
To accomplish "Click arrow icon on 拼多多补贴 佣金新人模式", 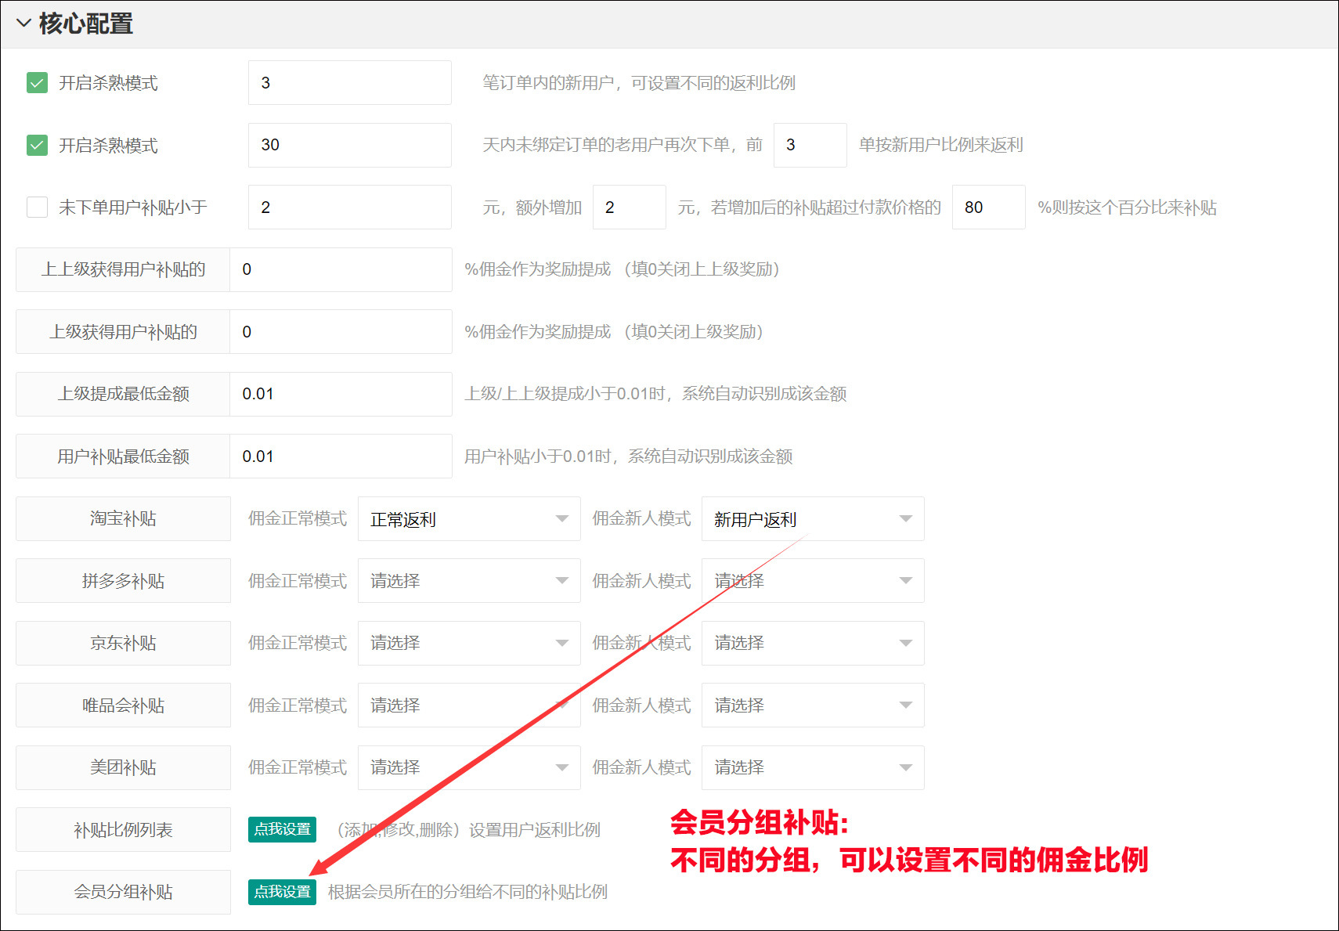I will 905,581.
